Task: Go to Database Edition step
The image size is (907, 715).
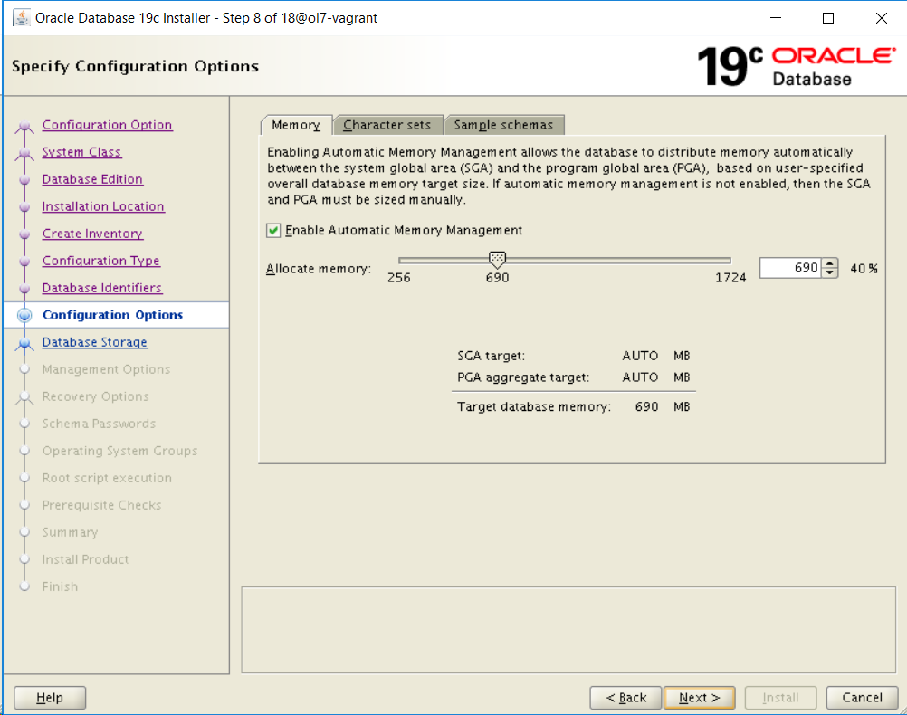Action: pyautogui.click(x=92, y=179)
